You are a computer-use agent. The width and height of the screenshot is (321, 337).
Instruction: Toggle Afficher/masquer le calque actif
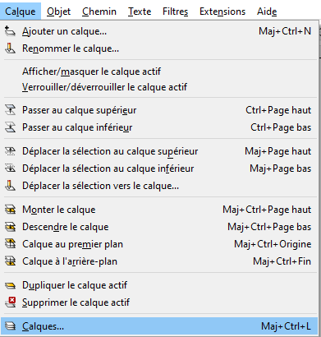click(x=160, y=72)
